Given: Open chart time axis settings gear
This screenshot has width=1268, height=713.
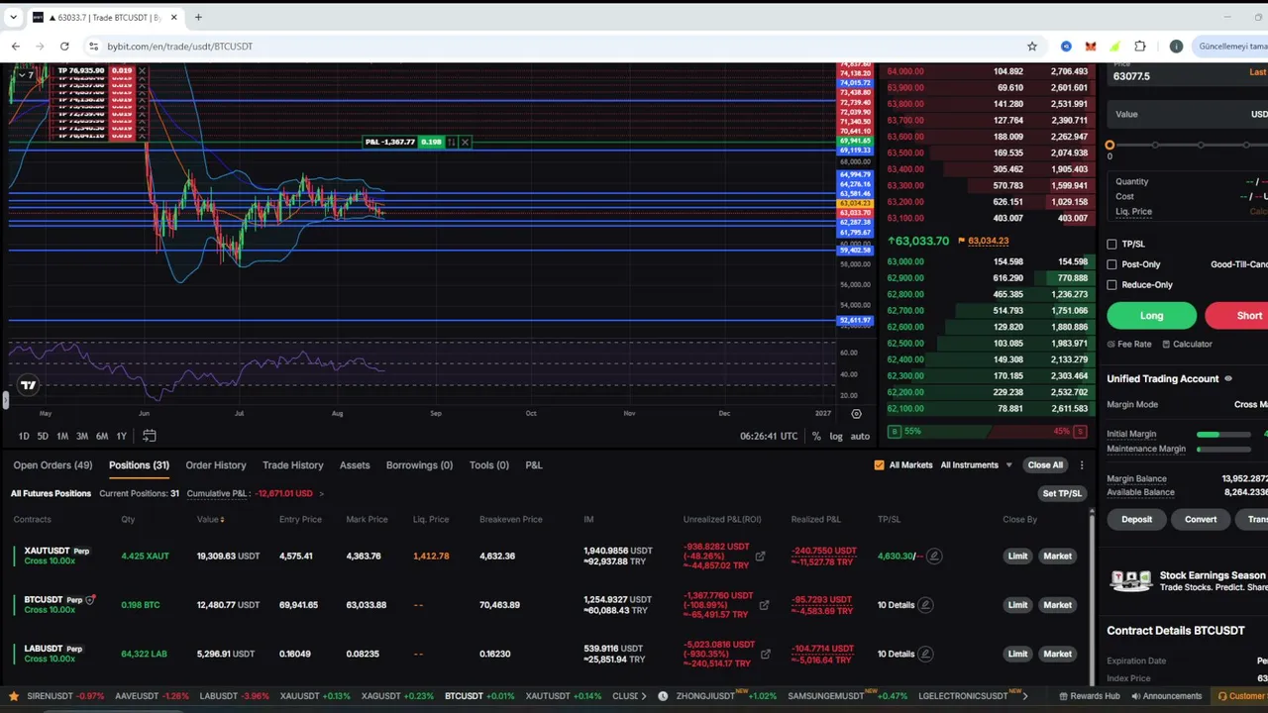Looking at the screenshot, I should [x=856, y=414].
